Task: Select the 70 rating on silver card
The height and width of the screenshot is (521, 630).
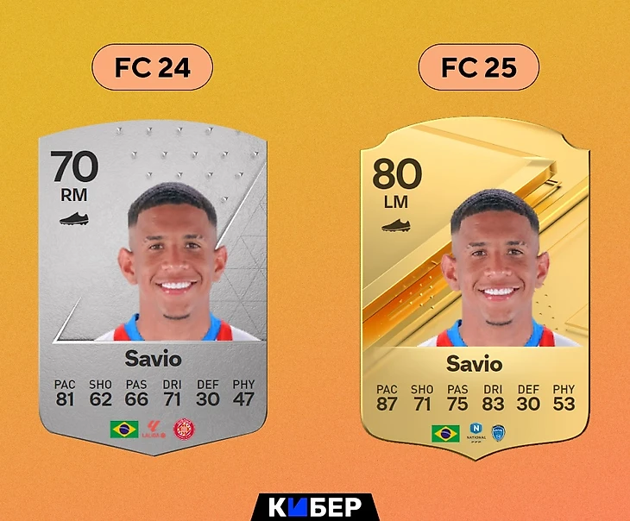Action: (74, 166)
